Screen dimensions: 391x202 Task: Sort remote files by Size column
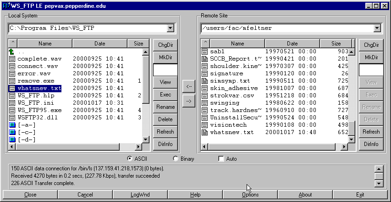coord(336,44)
